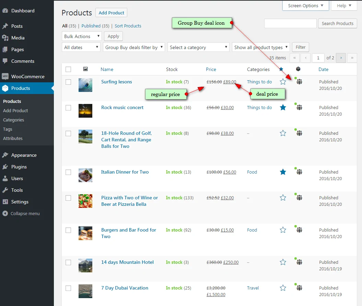
Task: Click the Dashboard gauge icon in sidebar
Action: click(5, 11)
